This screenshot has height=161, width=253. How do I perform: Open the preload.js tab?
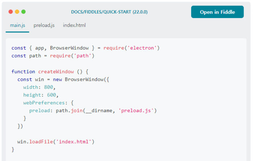pos(44,26)
